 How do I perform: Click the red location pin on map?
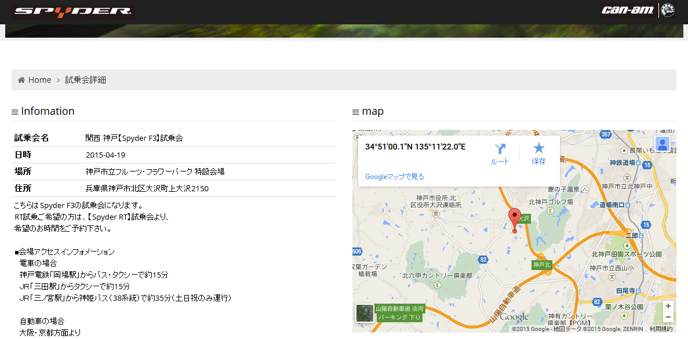point(515,219)
